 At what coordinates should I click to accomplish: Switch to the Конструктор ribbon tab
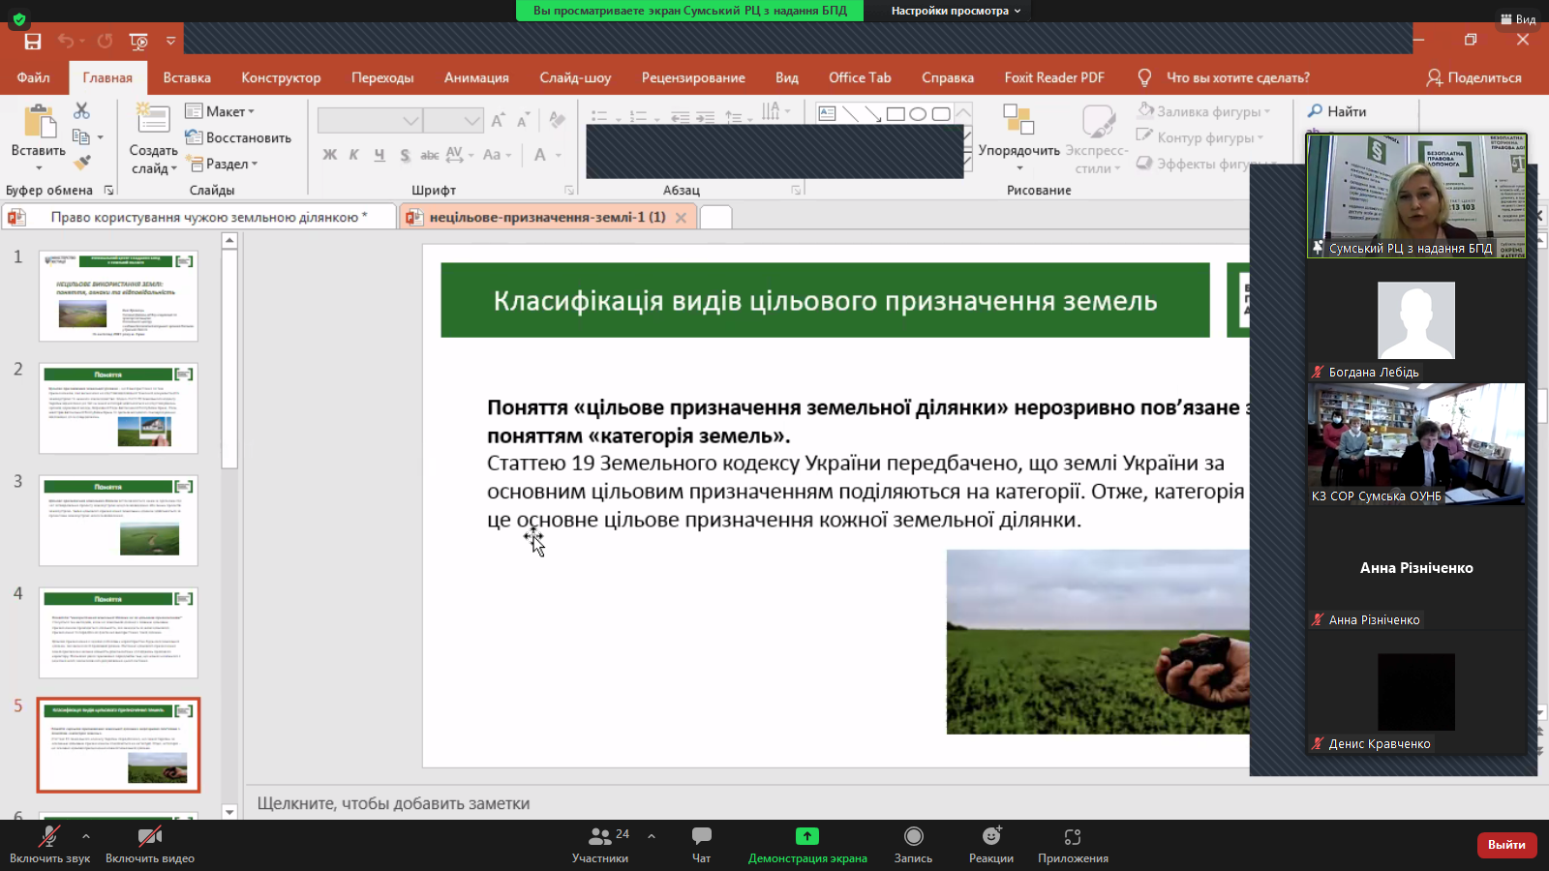coord(281,77)
